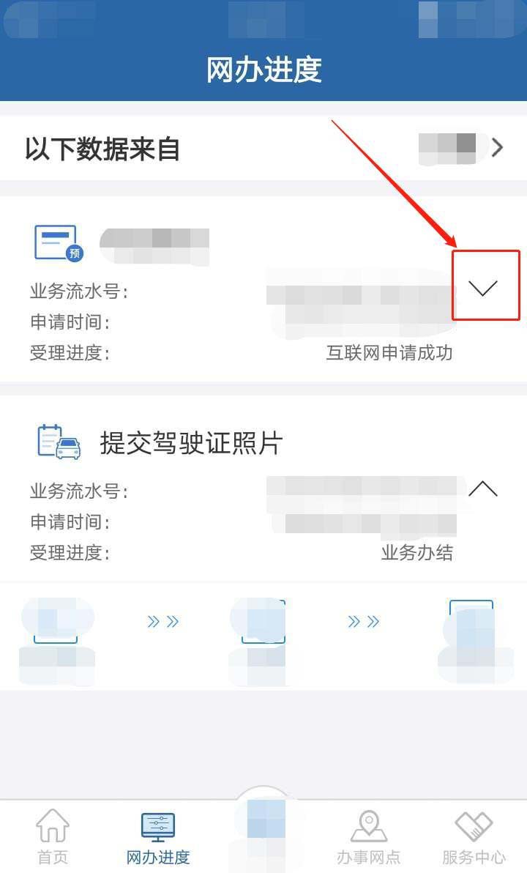Collapse the 提交驾驶证照片 record with up chevron
The image size is (527, 873).
click(x=482, y=488)
